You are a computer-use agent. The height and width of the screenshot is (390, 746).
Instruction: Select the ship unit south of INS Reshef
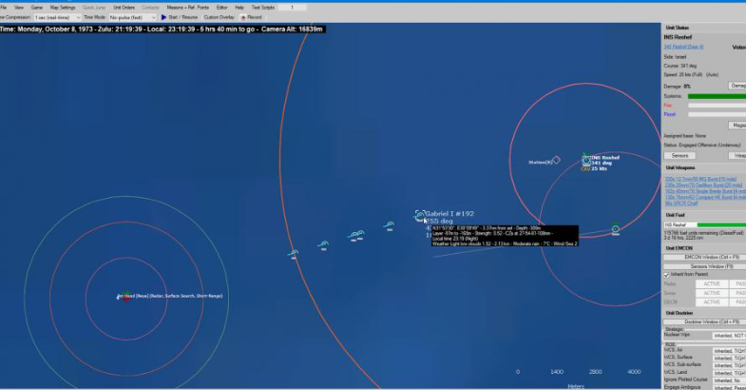click(x=615, y=229)
